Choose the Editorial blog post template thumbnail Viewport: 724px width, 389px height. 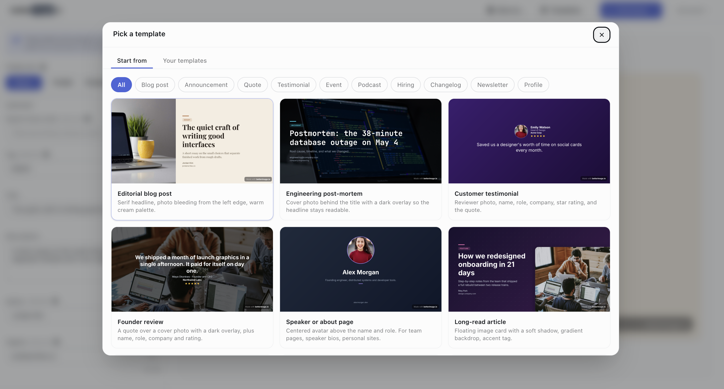pos(192,141)
